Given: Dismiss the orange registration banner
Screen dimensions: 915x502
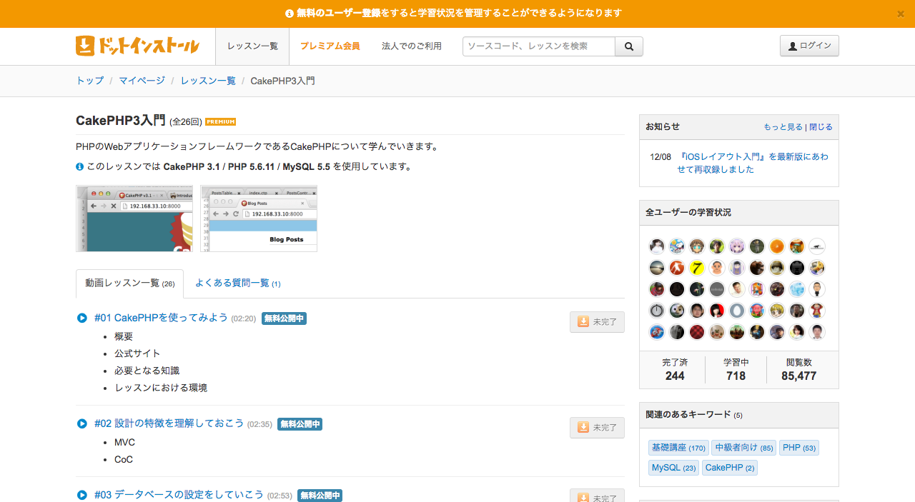Looking at the screenshot, I should click(901, 14).
